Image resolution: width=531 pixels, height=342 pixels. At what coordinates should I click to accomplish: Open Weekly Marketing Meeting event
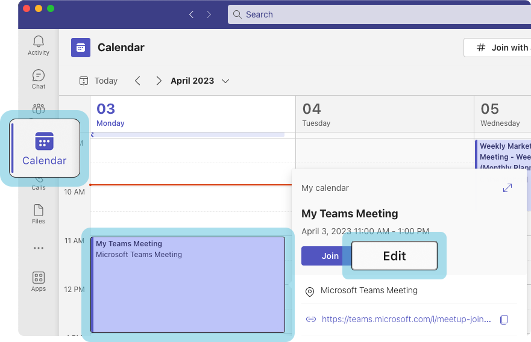click(x=503, y=154)
